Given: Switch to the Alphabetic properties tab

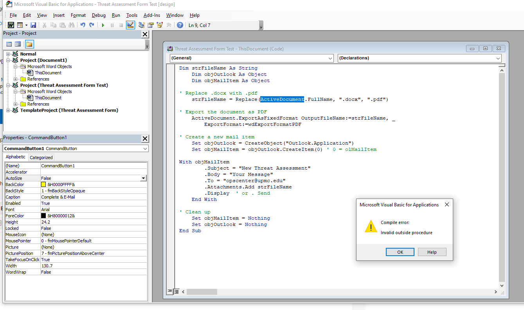Looking at the screenshot, I should (16, 157).
